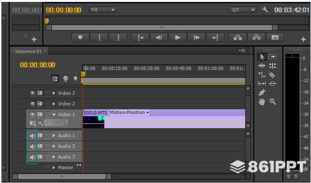Toggle the timeline Snap magnet button

pyautogui.click(x=55, y=79)
